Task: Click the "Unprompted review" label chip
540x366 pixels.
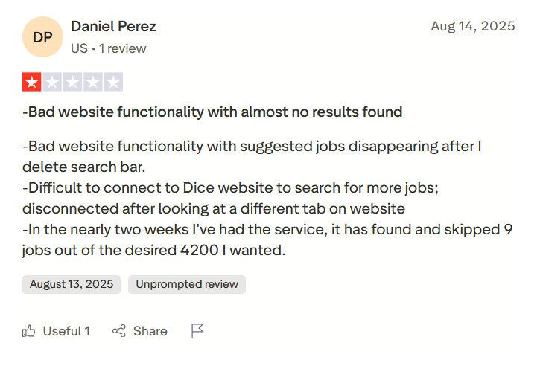Action: (x=186, y=284)
